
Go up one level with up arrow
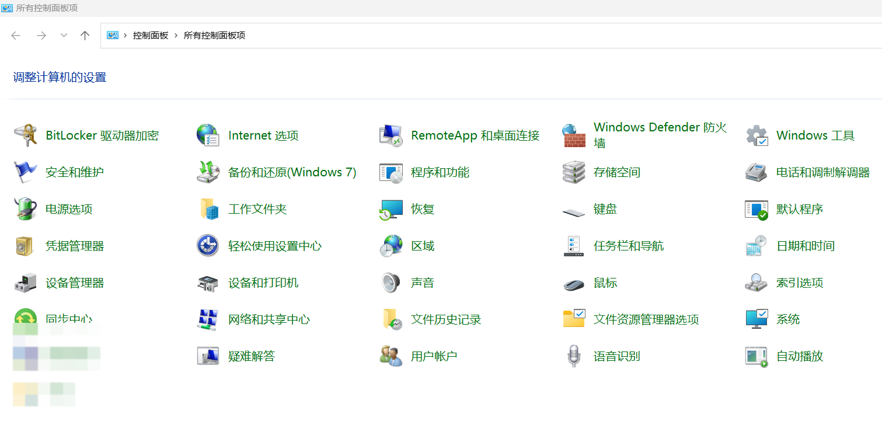pyautogui.click(x=85, y=36)
